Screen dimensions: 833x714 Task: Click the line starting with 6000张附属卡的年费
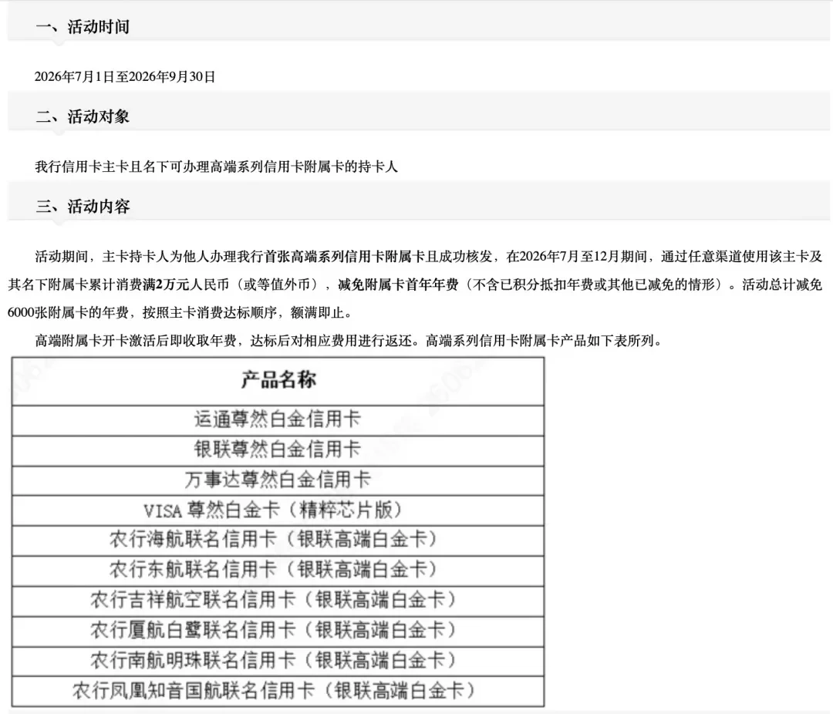[x=180, y=312]
